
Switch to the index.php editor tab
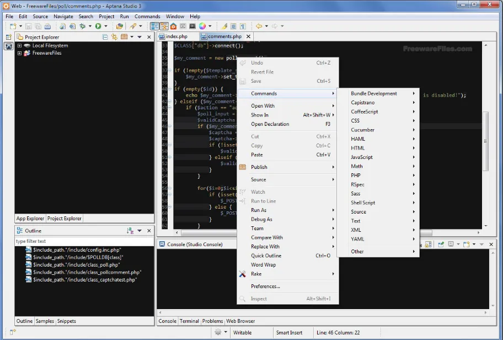click(176, 36)
